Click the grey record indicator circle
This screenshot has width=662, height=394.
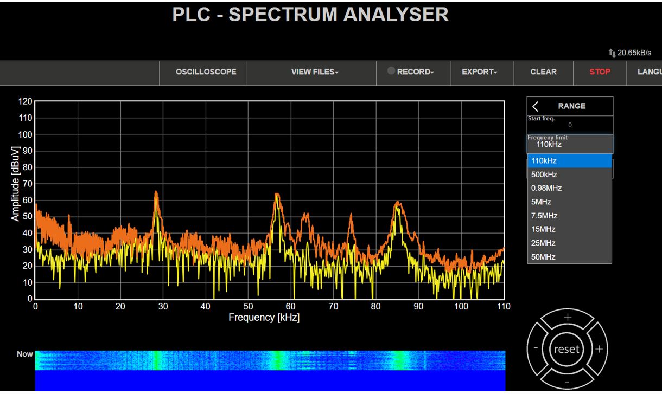[x=391, y=71]
